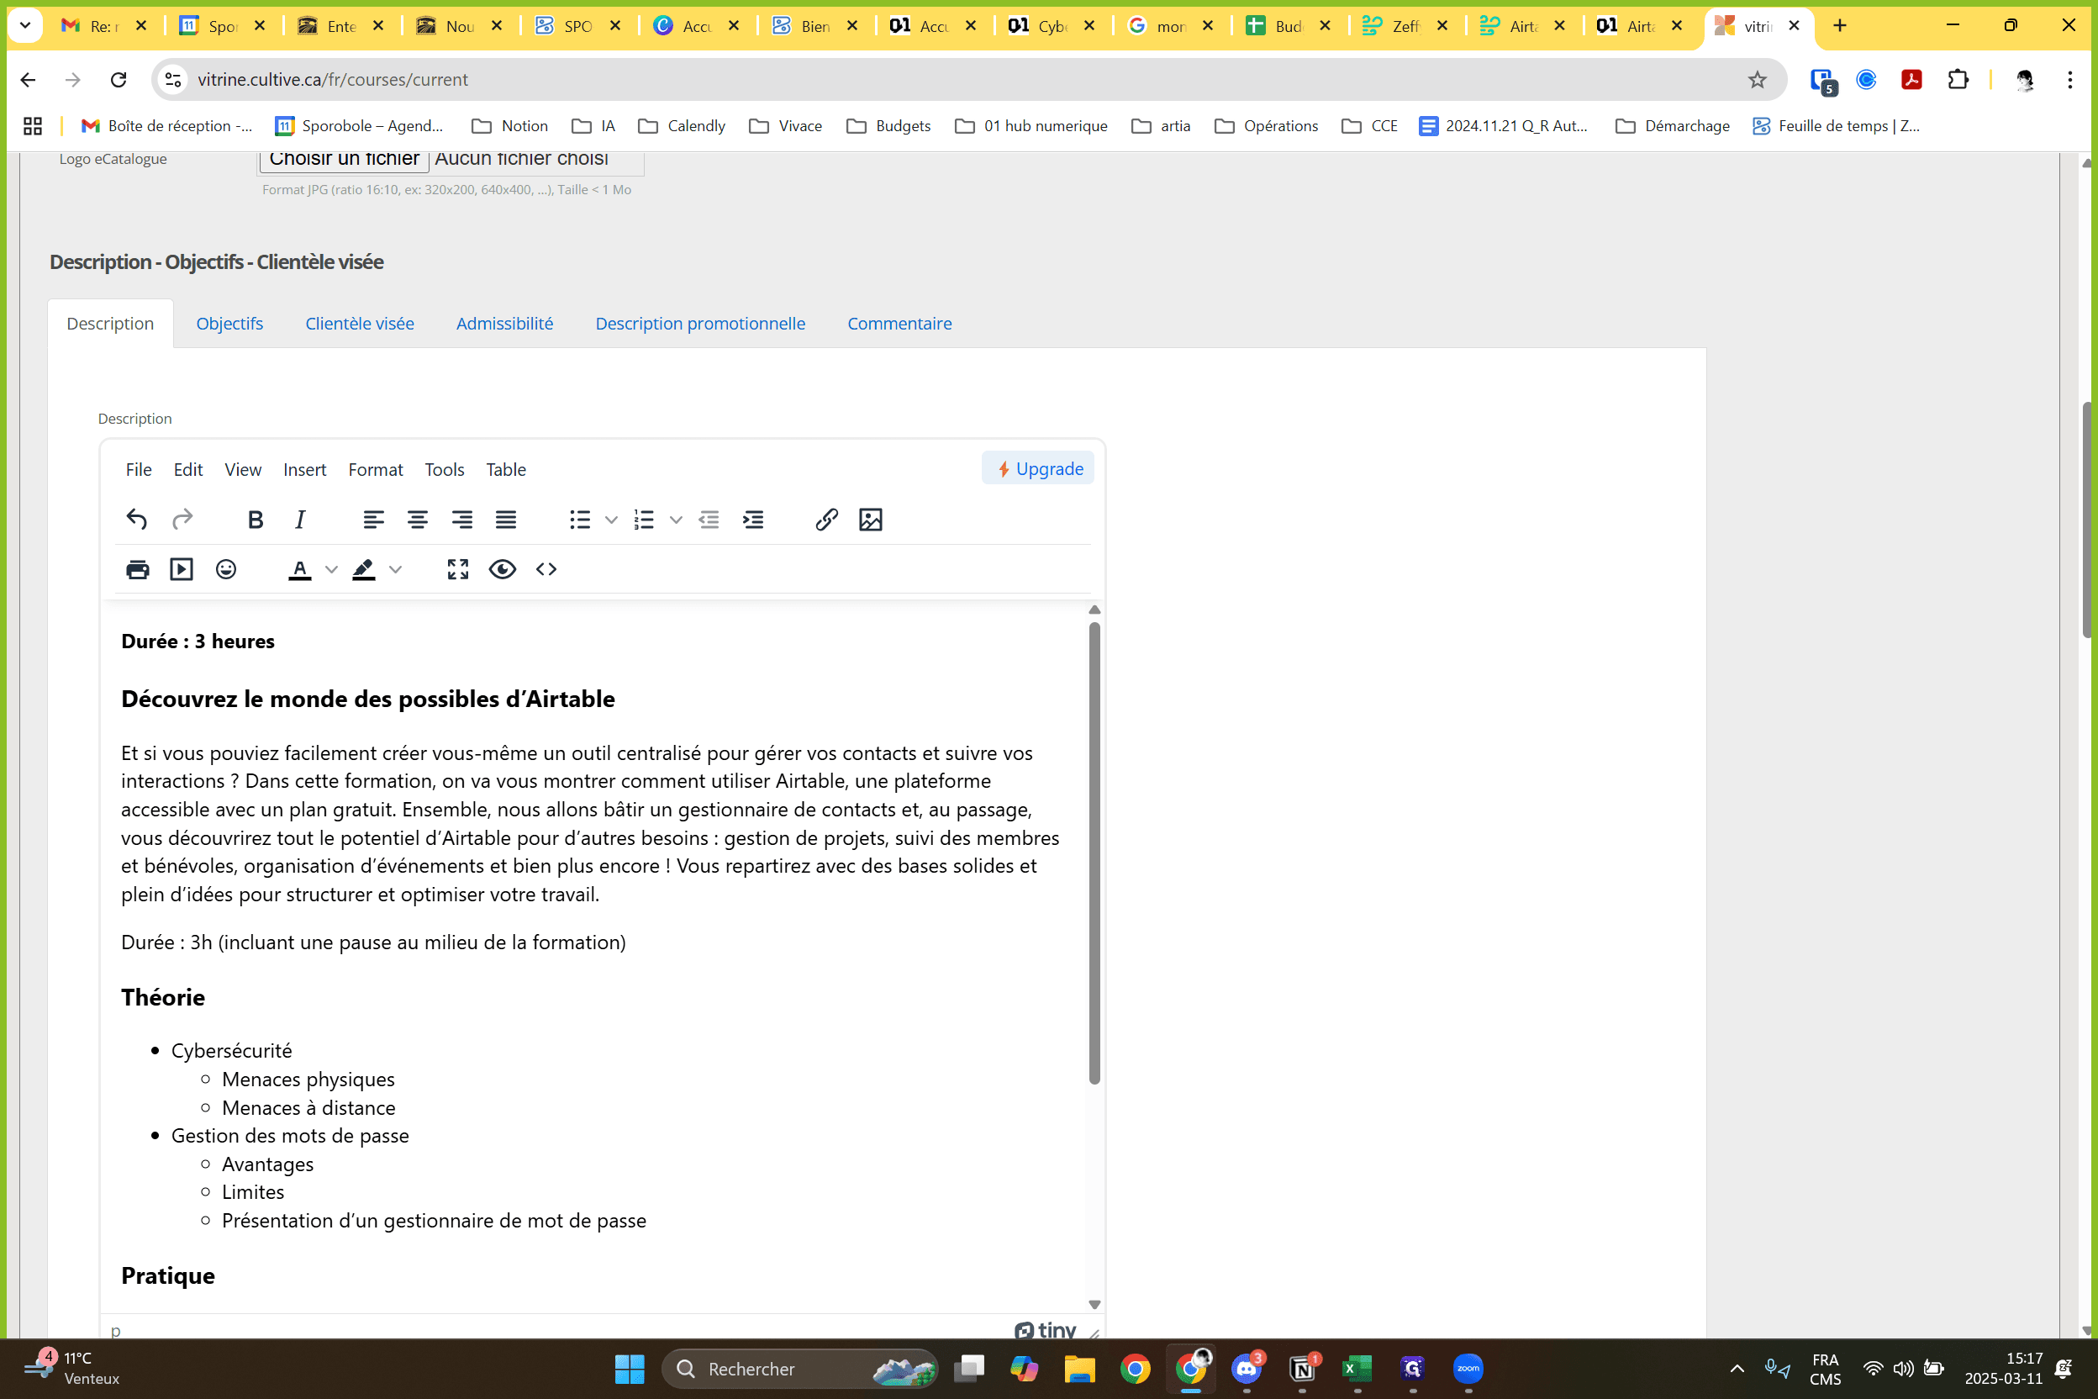Toggle italic formatting
This screenshot has height=1399, width=2098.
tap(300, 520)
